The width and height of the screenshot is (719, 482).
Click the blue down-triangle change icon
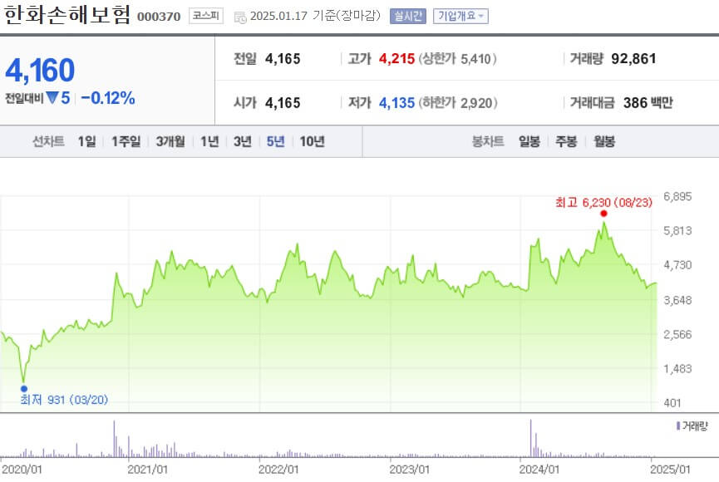coord(52,98)
